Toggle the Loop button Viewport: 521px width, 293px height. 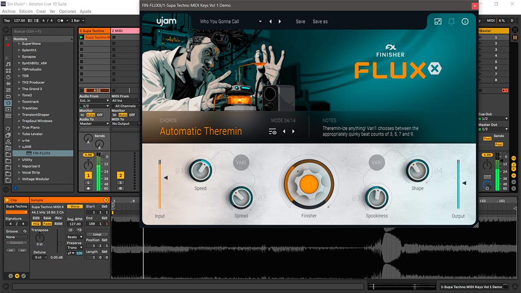coord(97,234)
